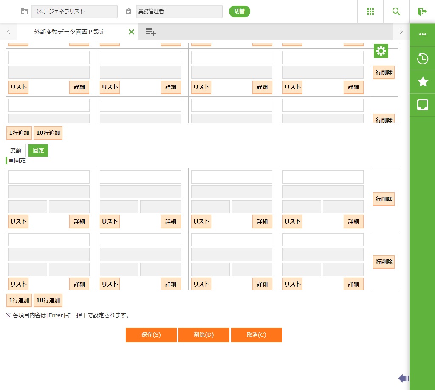Click the 取消(C) button
The height and width of the screenshot is (390, 435).
pos(256,335)
